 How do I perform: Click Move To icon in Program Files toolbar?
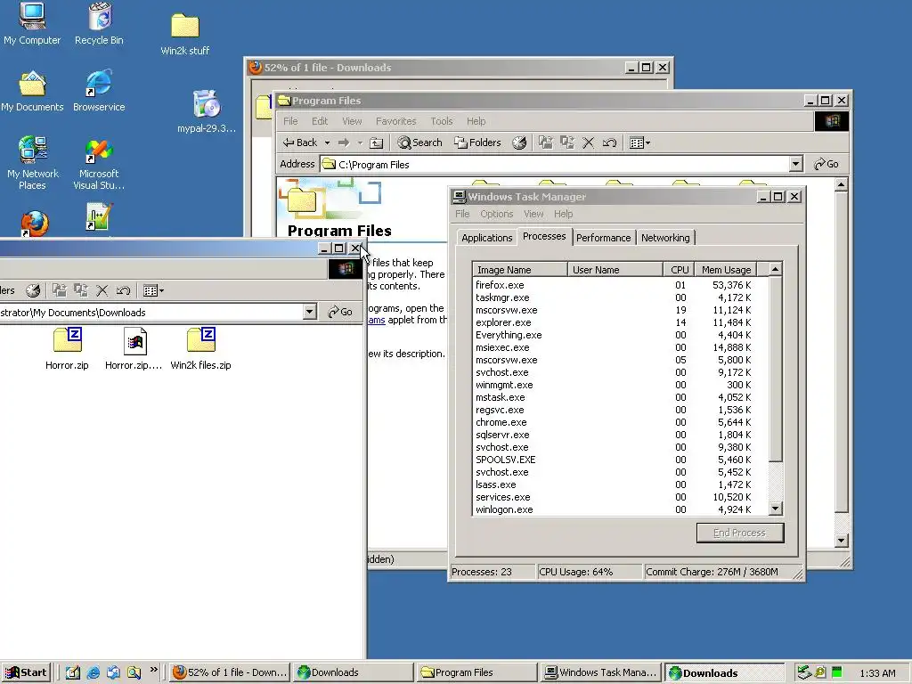(545, 142)
